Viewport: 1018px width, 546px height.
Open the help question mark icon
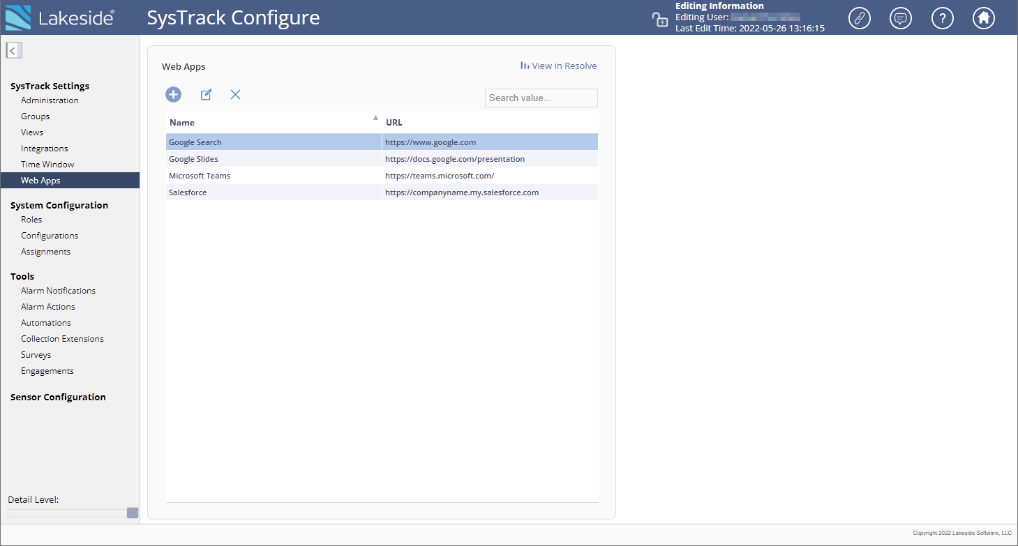tap(943, 18)
